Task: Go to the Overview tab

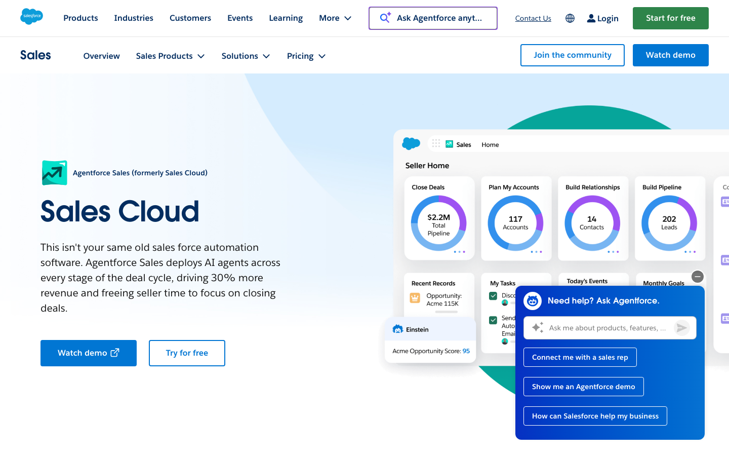Action: coord(102,56)
